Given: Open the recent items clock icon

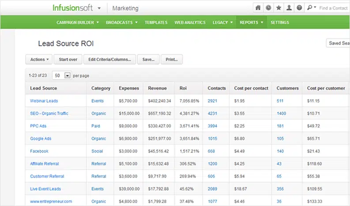Looking at the screenshot, I should (269, 8).
